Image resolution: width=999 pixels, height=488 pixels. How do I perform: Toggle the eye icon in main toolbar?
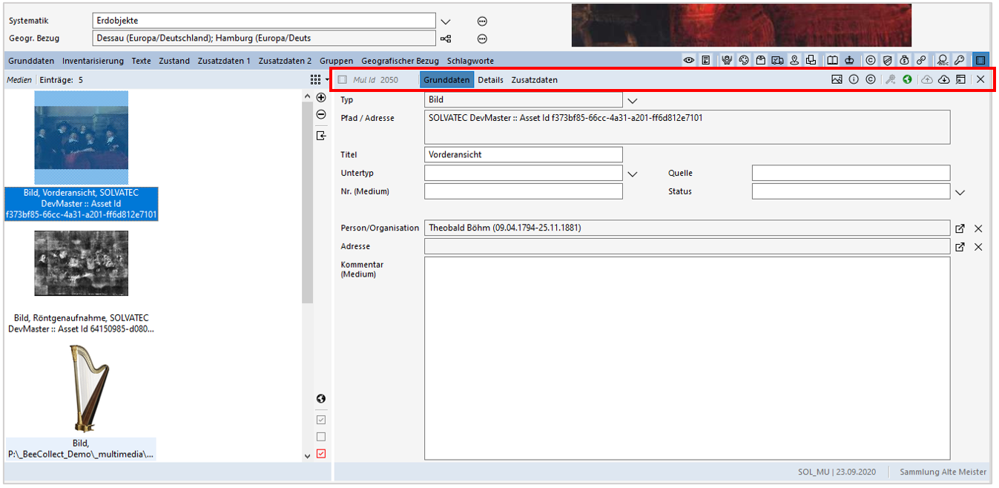click(689, 61)
